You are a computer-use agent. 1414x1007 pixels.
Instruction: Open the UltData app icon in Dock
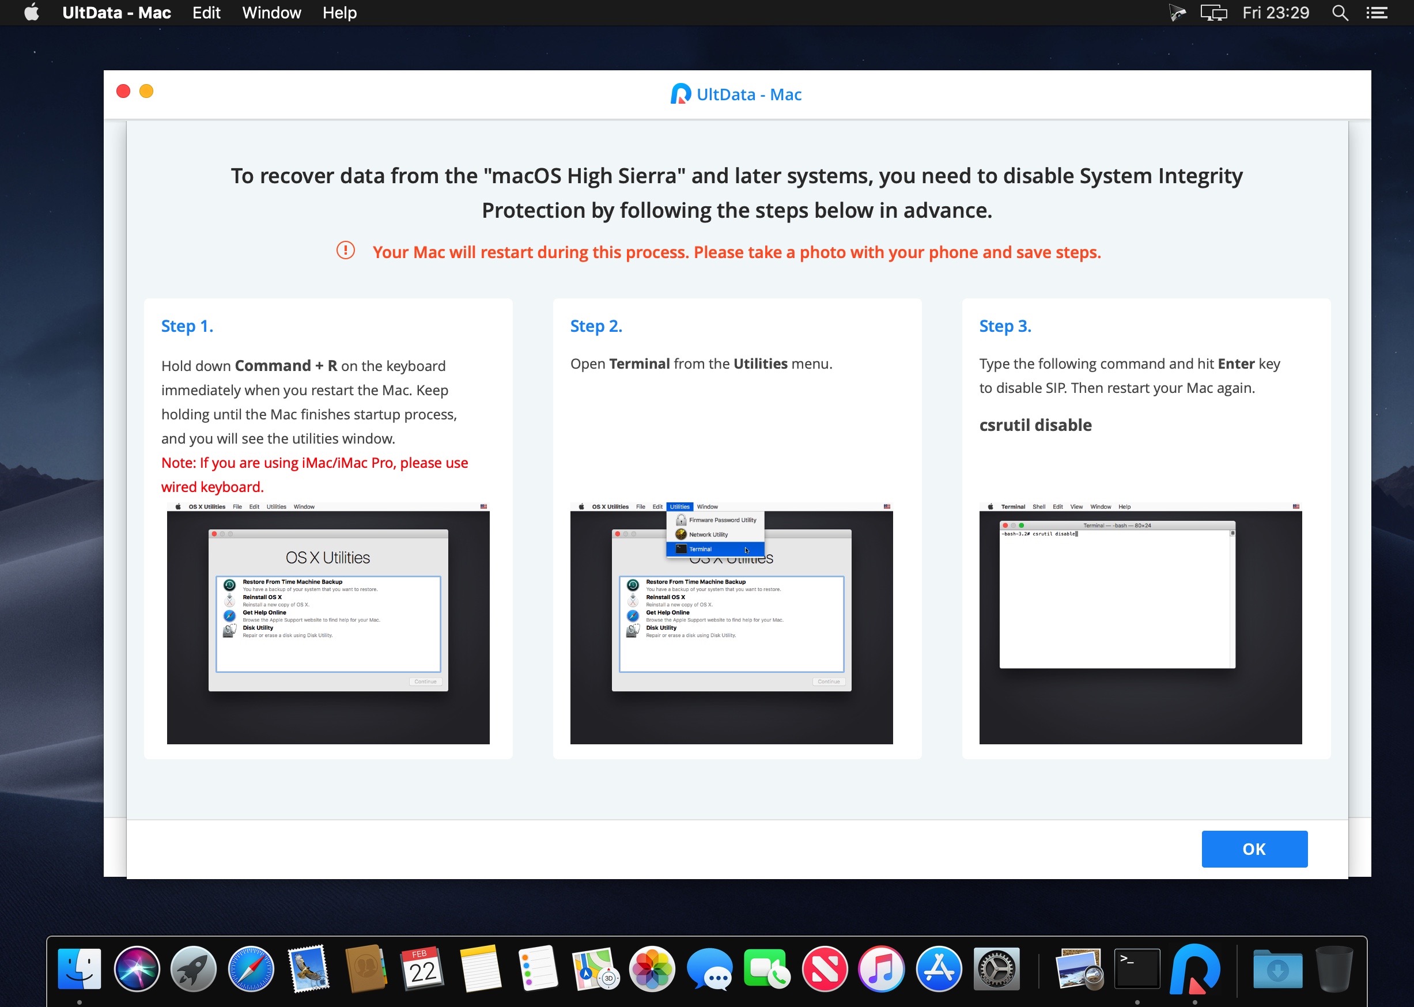click(x=1194, y=968)
